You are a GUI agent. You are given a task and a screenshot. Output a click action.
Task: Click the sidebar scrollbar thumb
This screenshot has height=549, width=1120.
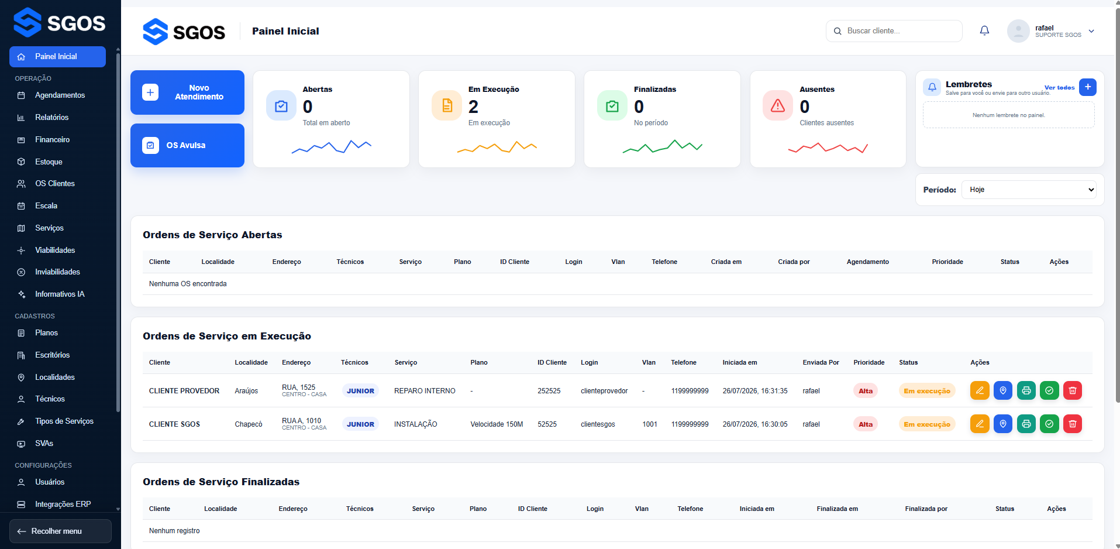click(118, 231)
